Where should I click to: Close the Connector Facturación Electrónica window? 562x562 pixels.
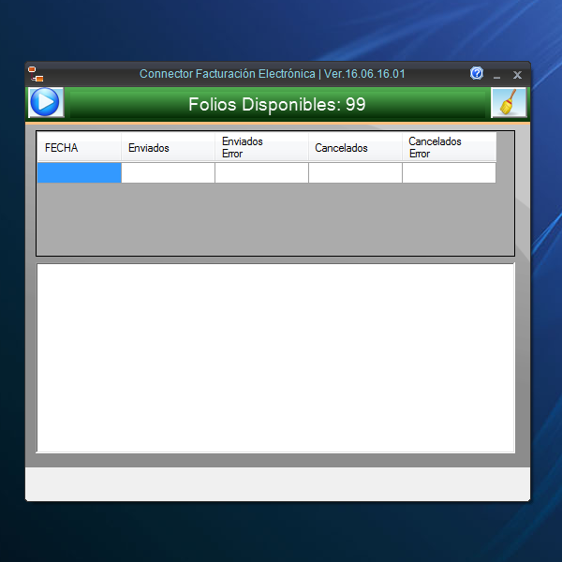click(517, 75)
